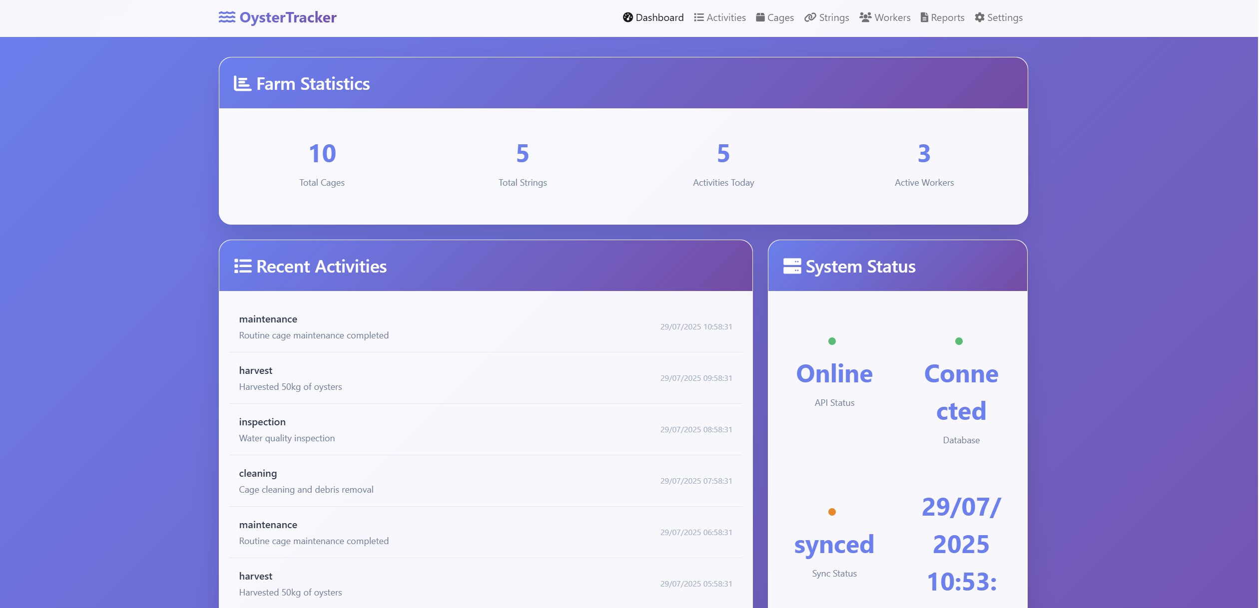Click the Total Strings label
1259x608 pixels.
(x=523, y=183)
